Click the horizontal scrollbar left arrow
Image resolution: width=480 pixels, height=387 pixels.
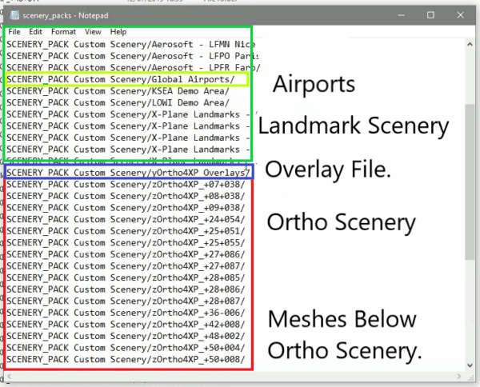pos(9,376)
